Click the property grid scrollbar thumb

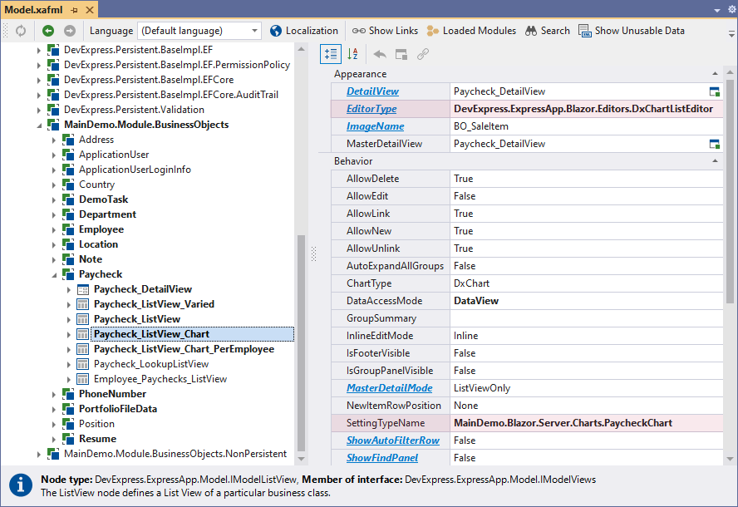point(730,190)
